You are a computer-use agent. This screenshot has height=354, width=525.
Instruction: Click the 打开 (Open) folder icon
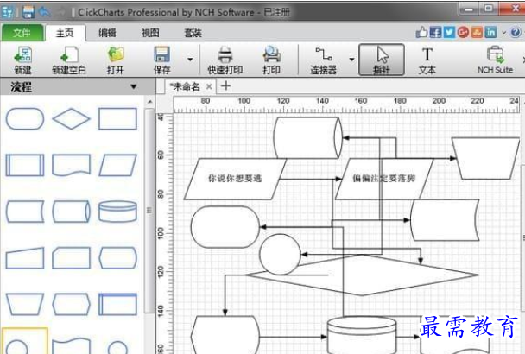tap(116, 60)
